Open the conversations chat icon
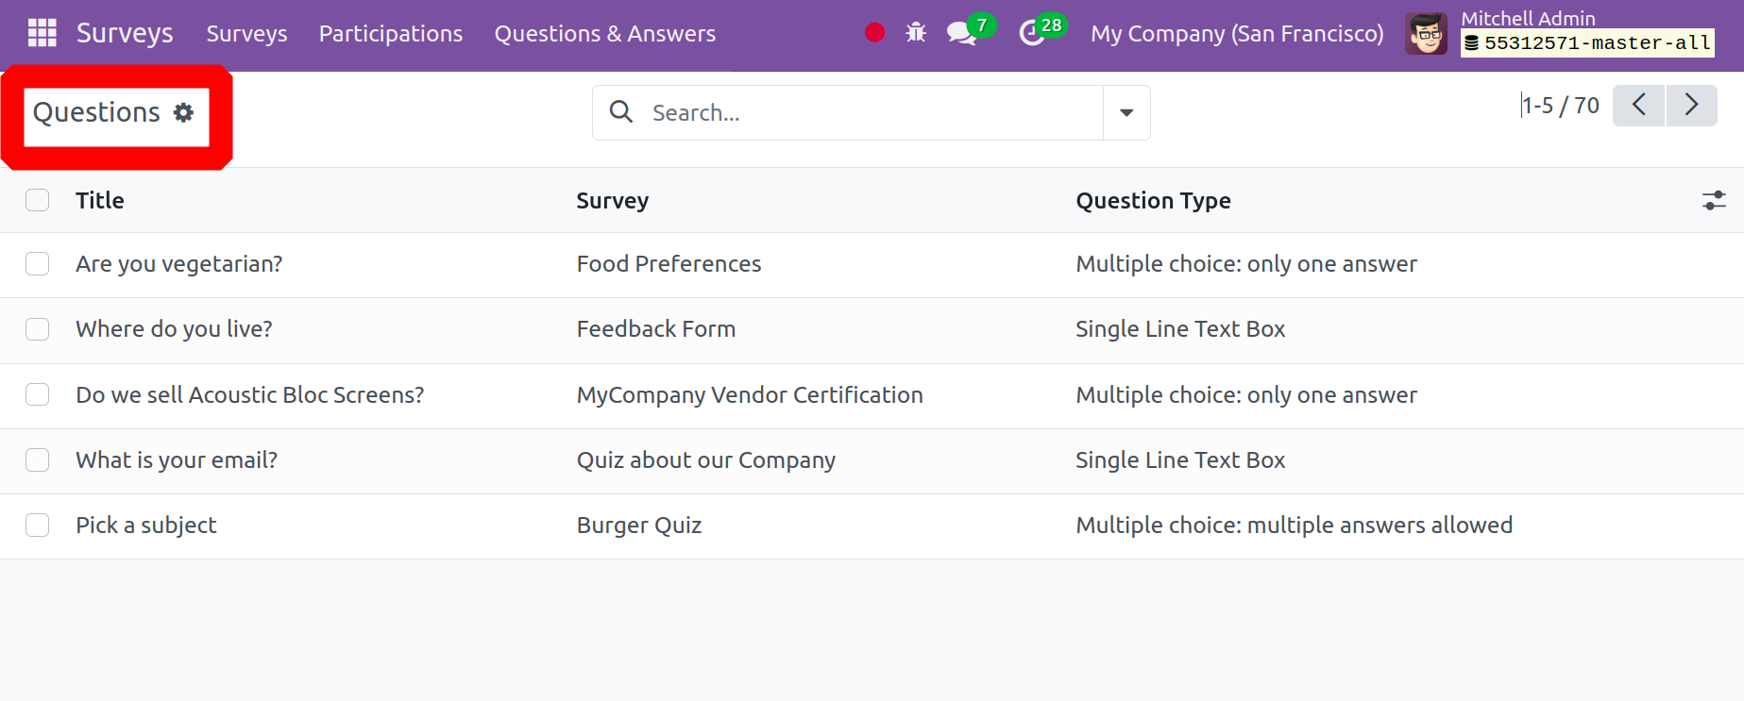1744x701 pixels. tap(961, 33)
